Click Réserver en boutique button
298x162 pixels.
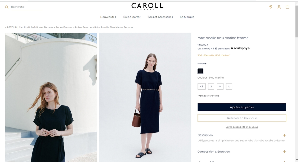coord(242,118)
